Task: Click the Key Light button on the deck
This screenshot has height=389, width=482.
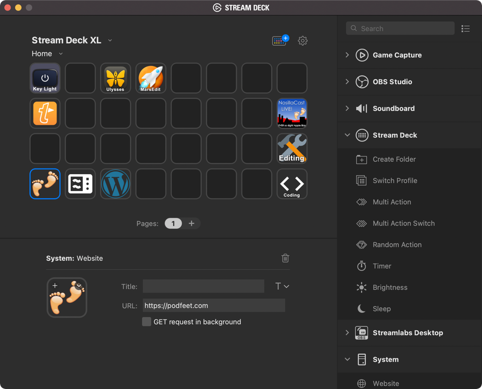Action: pyautogui.click(x=45, y=78)
